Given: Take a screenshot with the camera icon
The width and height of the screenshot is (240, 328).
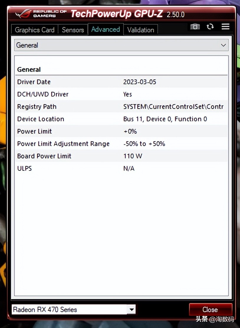Looking at the screenshot, I should point(195,26).
